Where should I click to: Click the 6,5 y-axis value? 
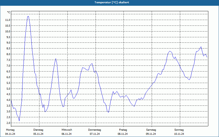tap(8, 72)
